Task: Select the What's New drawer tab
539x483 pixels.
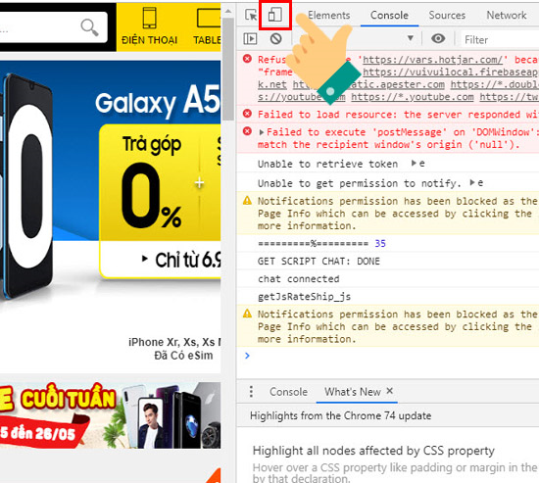Action: click(x=353, y=392)
